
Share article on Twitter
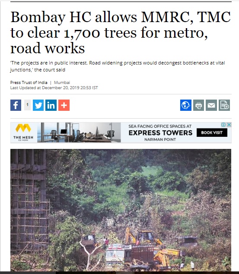pos(38,105)
